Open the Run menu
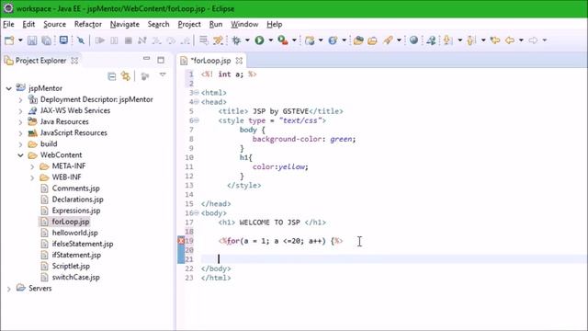The image size is (588, 331). pyautogui.click(x=216, y=24)
